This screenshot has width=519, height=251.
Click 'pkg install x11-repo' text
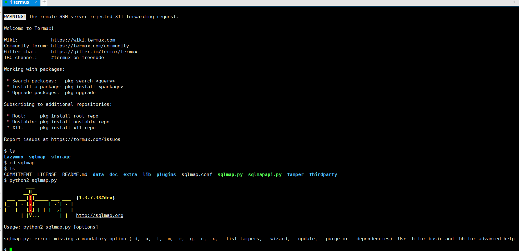(68, 128)
